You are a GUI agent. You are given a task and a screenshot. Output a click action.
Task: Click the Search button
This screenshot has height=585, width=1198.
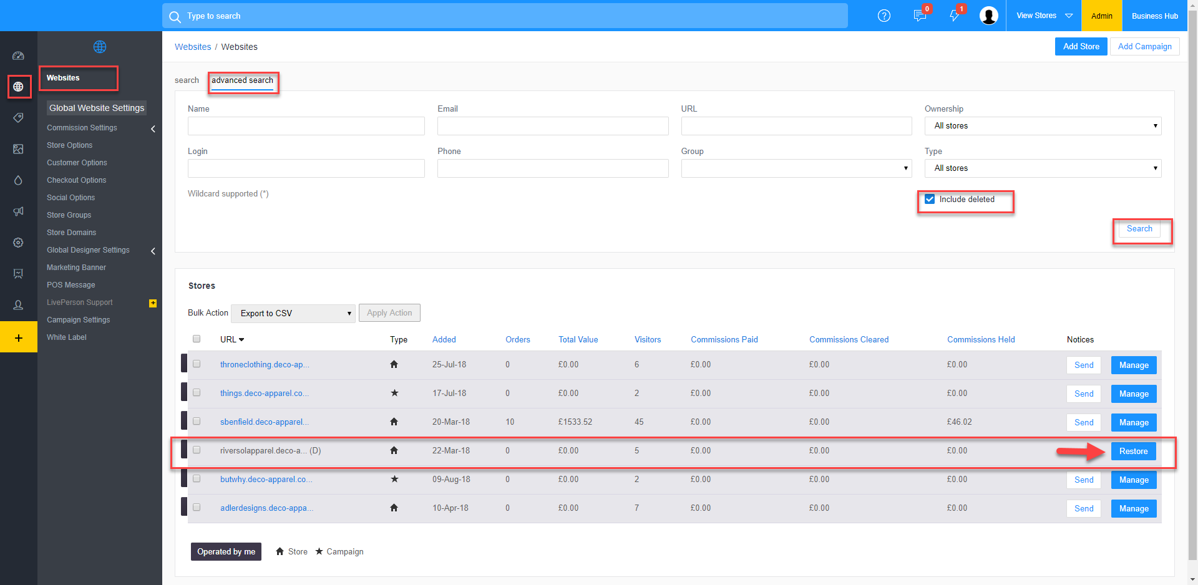click(1139, 229)
